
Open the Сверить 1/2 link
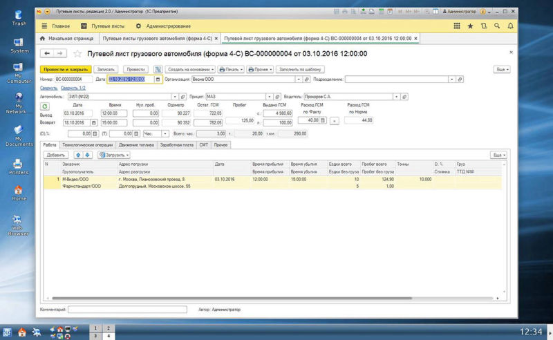[73, 88]
